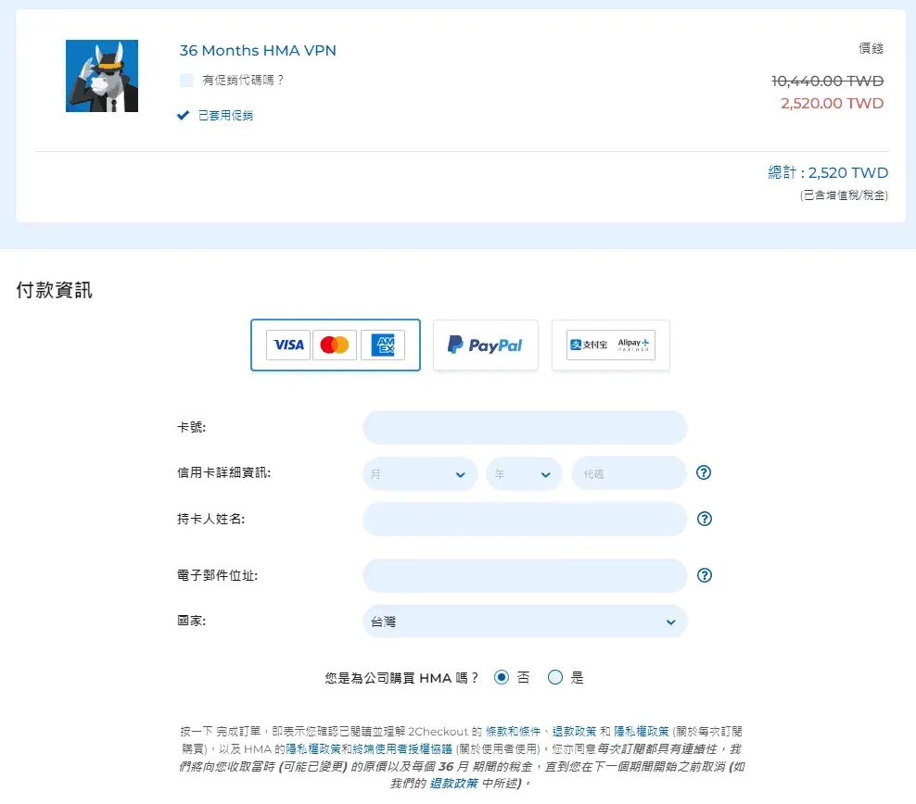Open the 終端使用者授權協議 link
The height and width of the screenshot is (804, 916).
click(402, 749)
